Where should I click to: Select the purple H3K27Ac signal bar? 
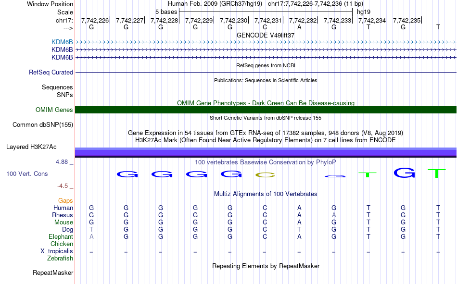click(266, 153)
